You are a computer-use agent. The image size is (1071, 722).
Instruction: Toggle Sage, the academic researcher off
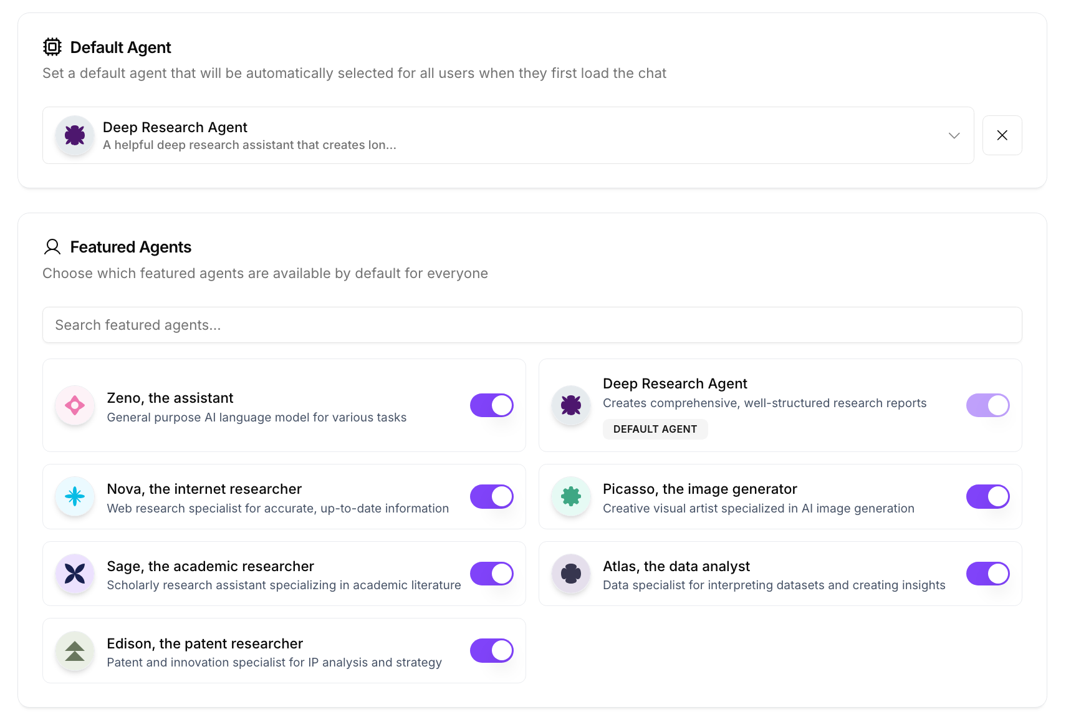click(491, 574)
